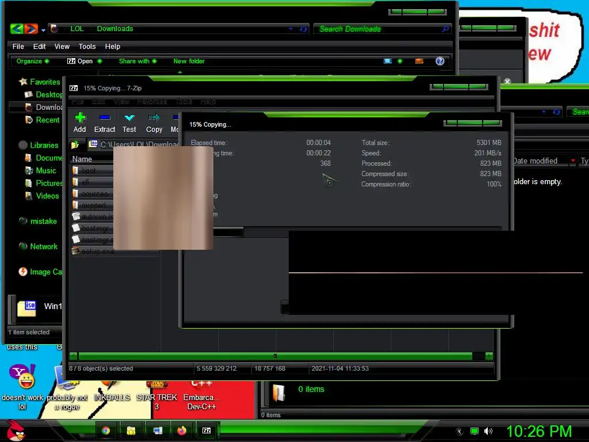Expand Libraries in the navigation pane
Viewport: 589px width, 442px height.
pos(39,145)
